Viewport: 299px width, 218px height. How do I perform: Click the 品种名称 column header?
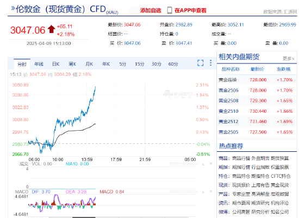point(231,69)
